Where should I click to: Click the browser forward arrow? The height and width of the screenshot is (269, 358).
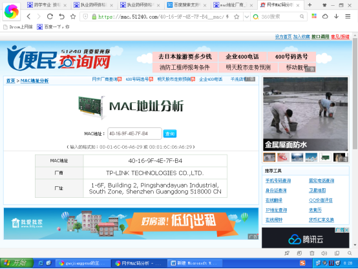pos(39,16)
